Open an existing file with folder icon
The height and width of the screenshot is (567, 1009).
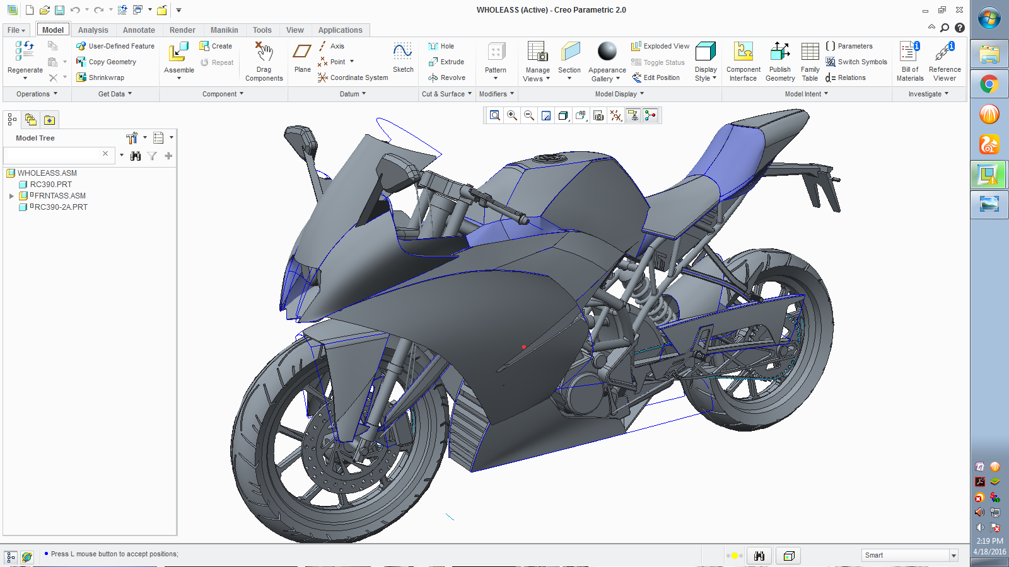point(44,10)
